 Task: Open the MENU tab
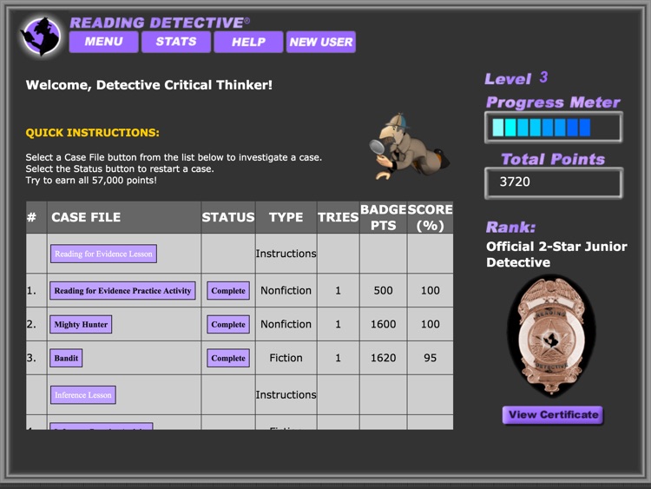[x=104, y=42]
